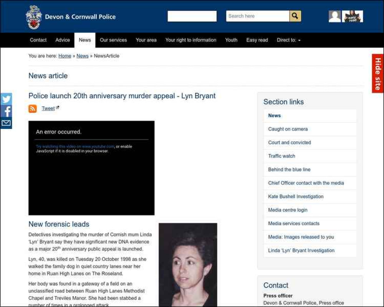Click the Hide site button
Image resolution: width=384 pixels, height=307 pixels.
click(x=377, y=73)
